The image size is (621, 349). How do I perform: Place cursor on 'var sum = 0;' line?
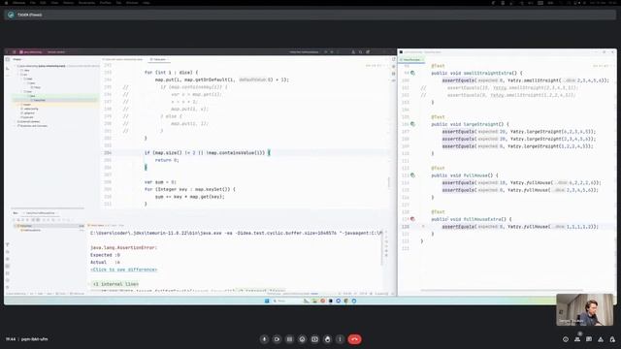click(160, 182)
